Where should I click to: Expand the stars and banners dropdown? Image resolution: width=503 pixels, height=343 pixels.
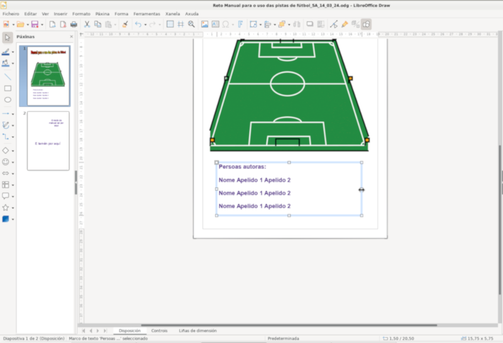pos(13,208)
